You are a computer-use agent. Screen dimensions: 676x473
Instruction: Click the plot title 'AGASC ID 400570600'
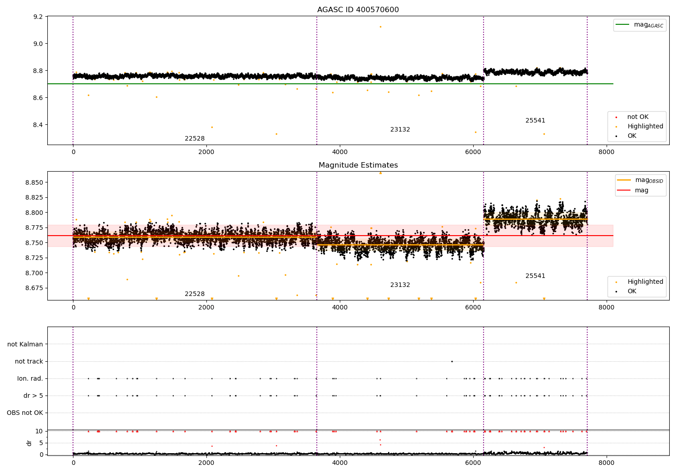pos(358,10)
